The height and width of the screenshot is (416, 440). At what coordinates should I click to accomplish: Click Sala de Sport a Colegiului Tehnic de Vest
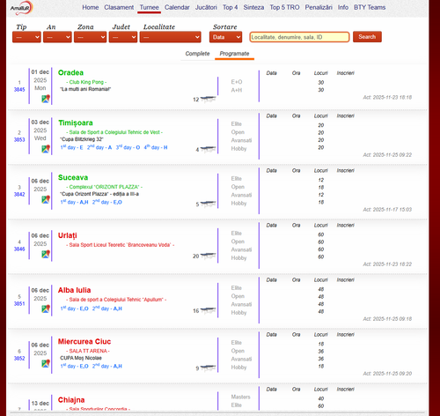(x=114, y=132)
